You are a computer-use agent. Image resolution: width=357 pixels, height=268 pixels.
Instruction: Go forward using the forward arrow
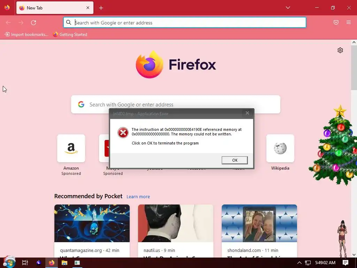point(21,23)
